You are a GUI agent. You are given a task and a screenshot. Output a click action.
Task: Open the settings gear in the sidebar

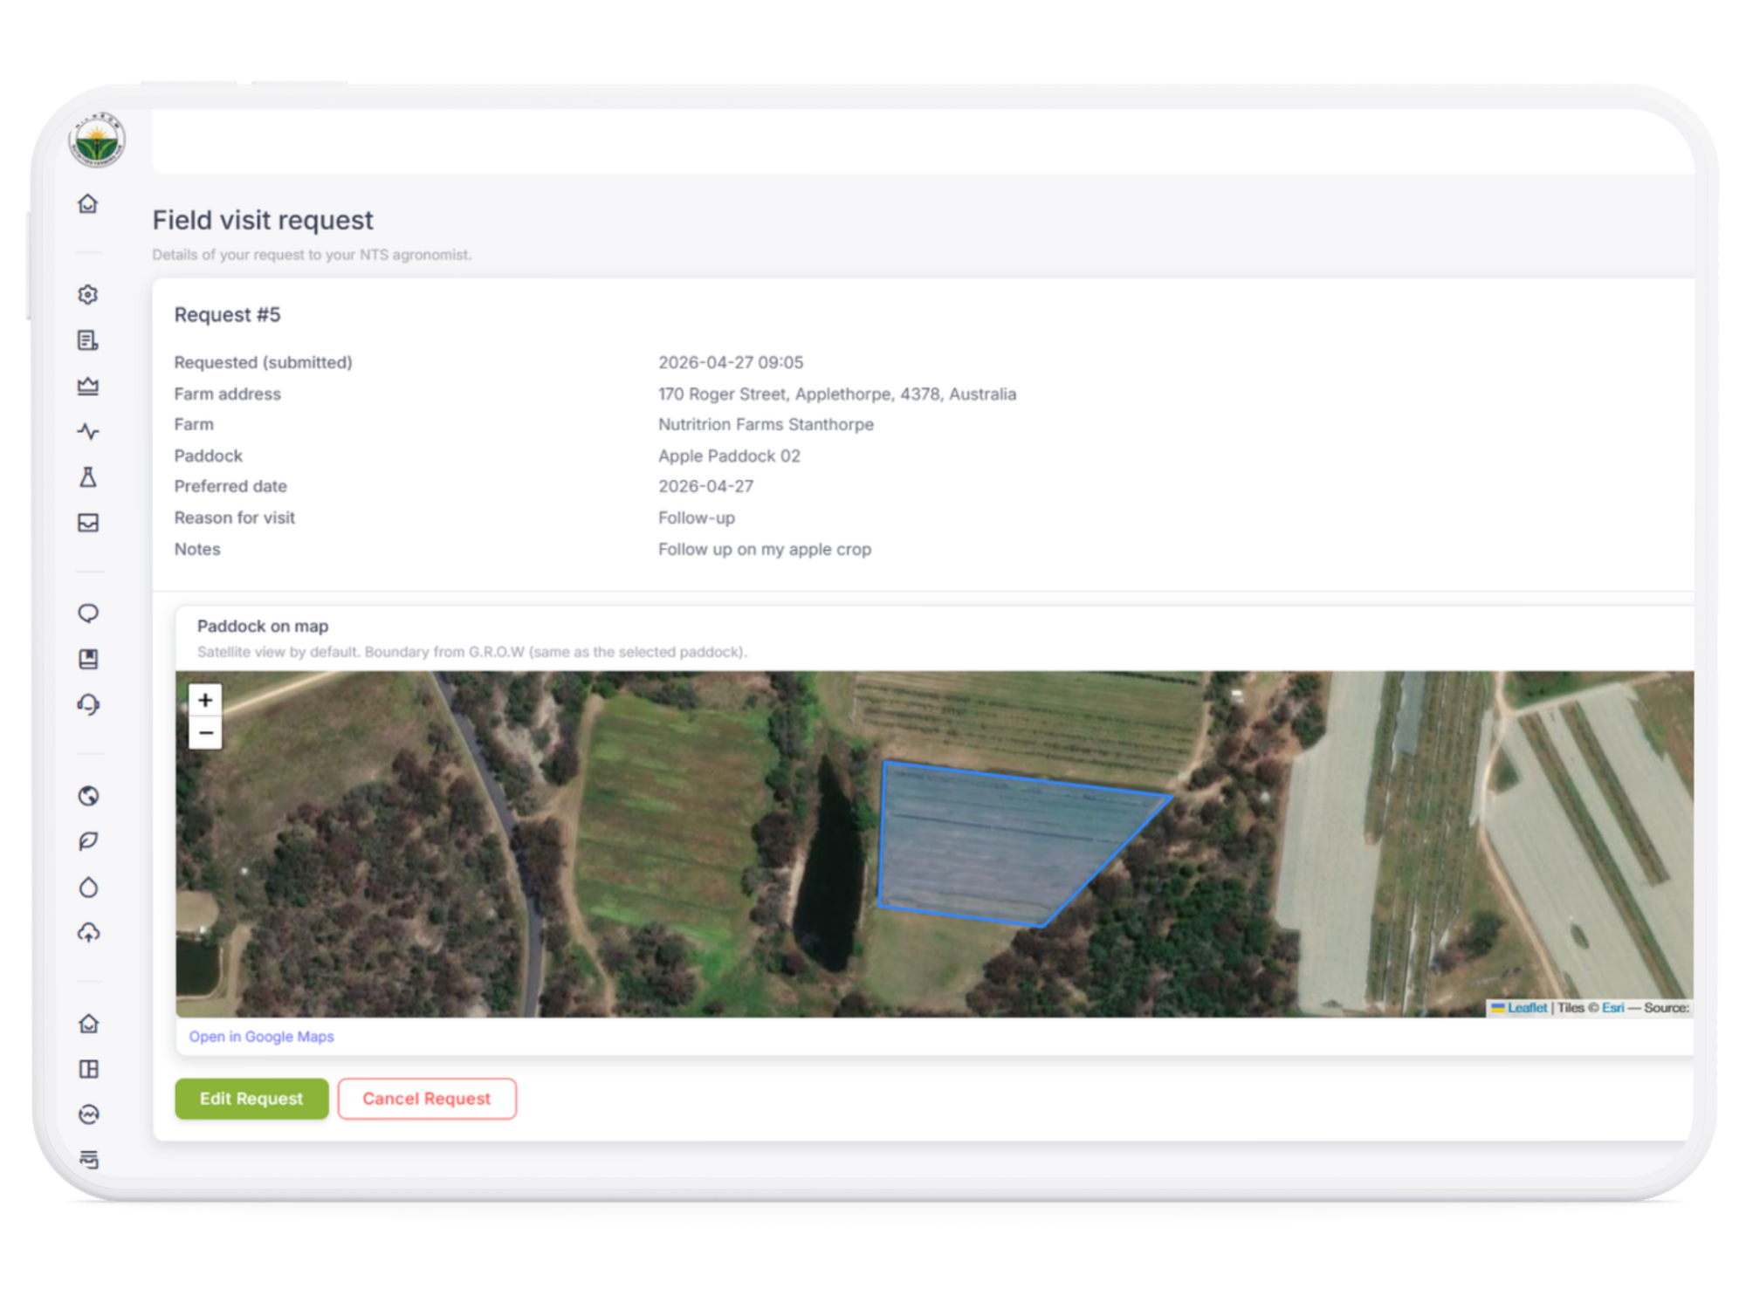pyautogui.click(x=88, y=295)
